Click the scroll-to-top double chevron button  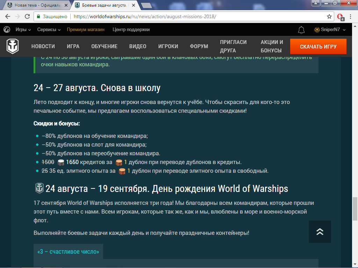320,232
